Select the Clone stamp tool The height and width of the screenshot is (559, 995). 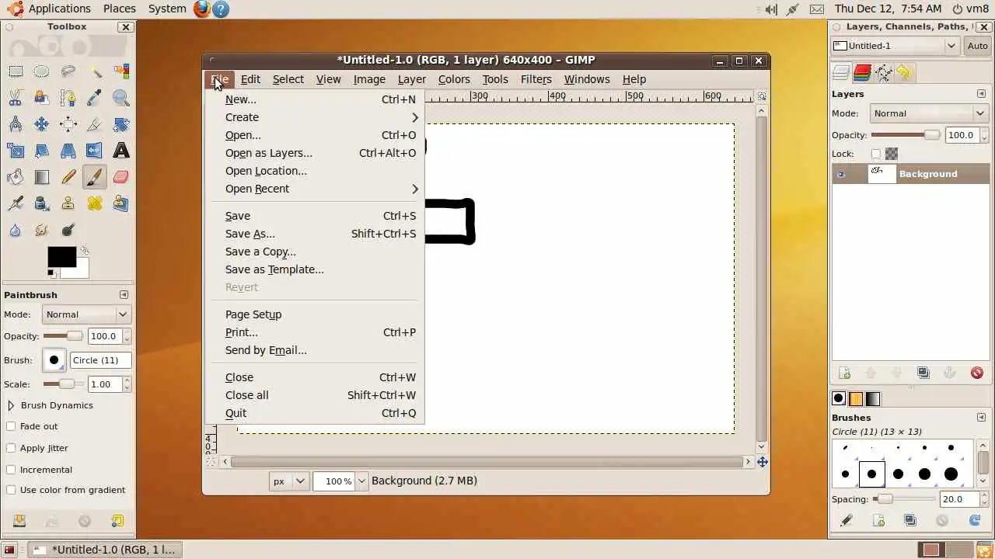point(68,203)
